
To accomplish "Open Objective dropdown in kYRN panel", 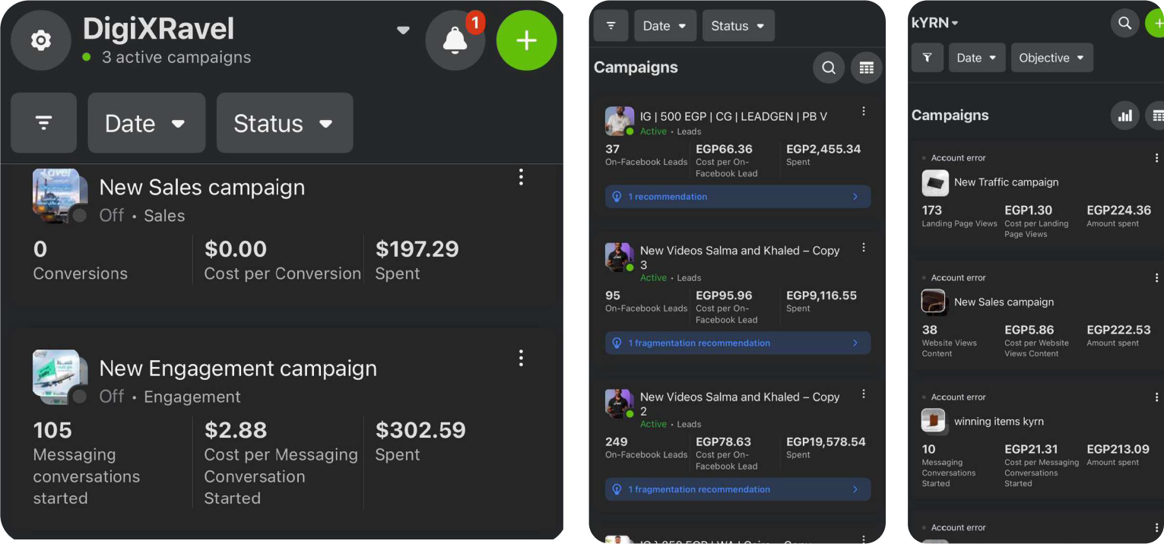I will pos(1051,58).
